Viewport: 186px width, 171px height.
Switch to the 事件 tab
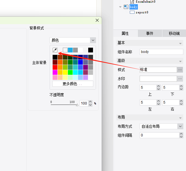(150, 33)
